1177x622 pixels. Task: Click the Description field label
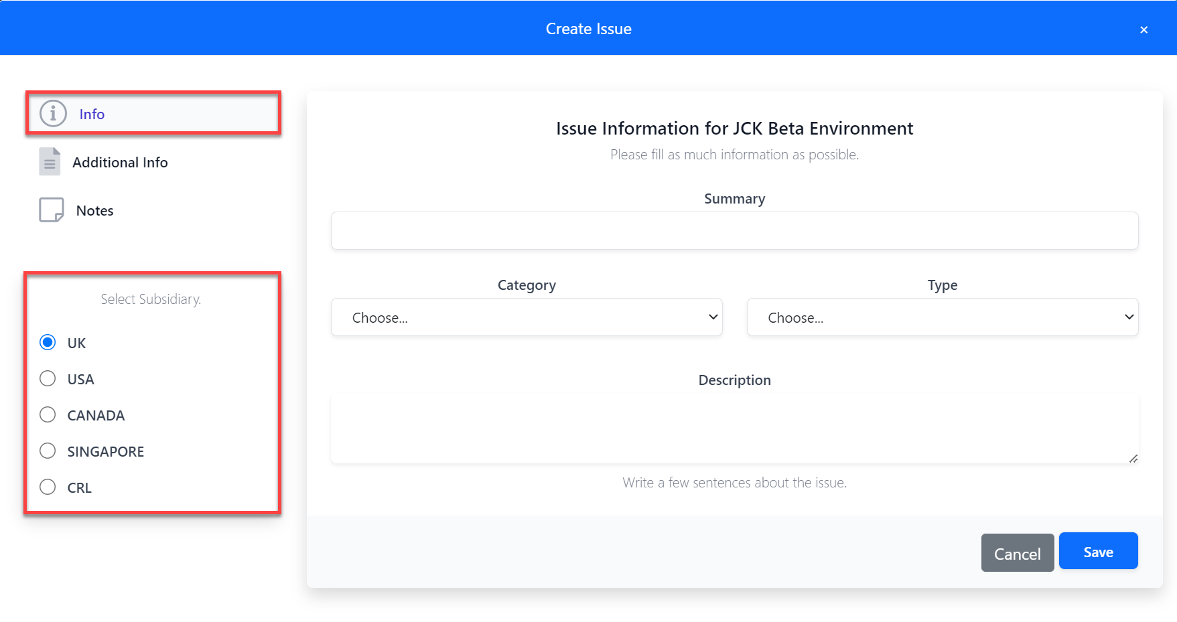point(735,380)
